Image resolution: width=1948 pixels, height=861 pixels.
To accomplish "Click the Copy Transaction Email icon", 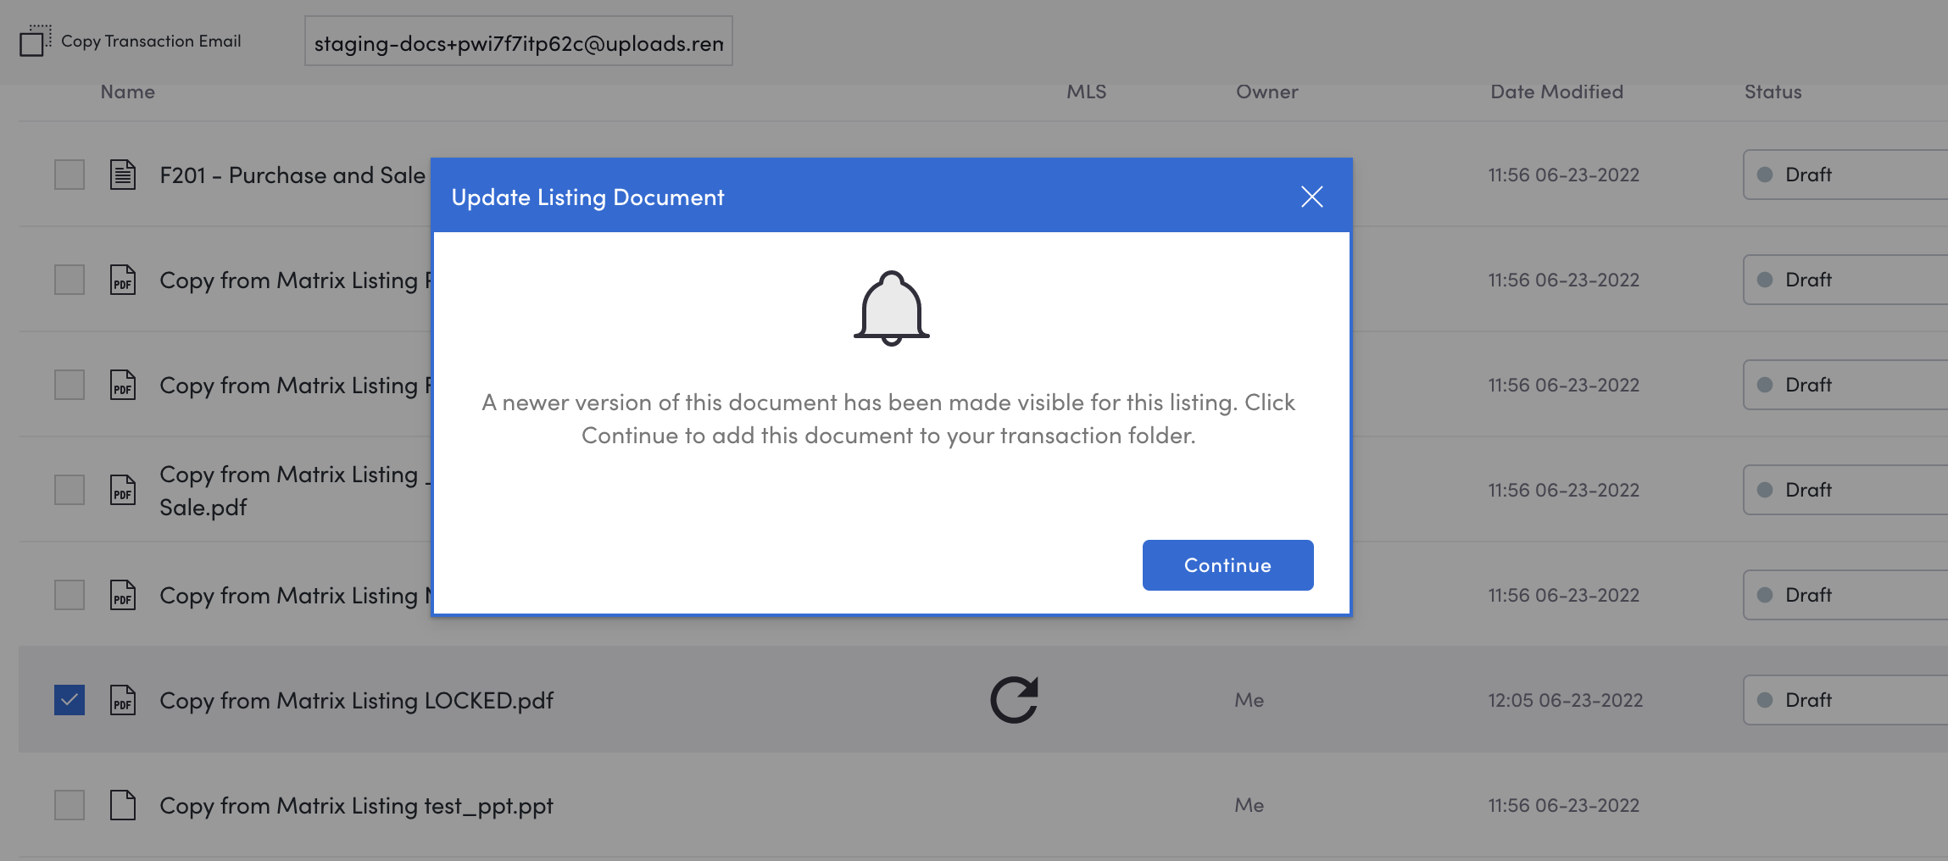I will (x=35, y=41).
